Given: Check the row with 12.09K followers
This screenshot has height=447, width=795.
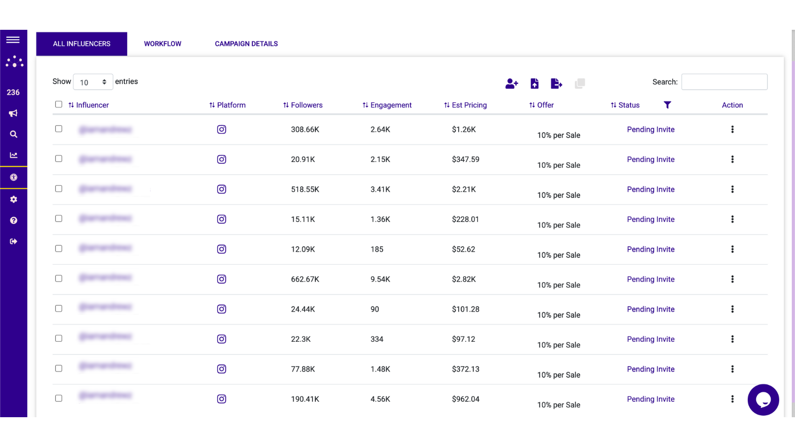Looking at the screenshot, I should tap(59, 248).
